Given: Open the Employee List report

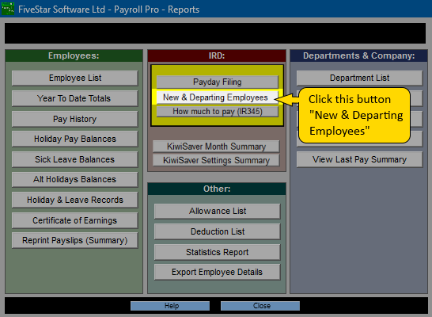Looking at the screenshot, I should 75,78.
